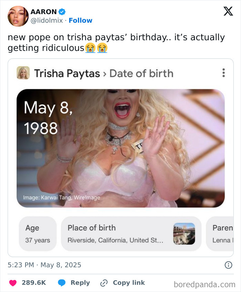The image size is (241, 292).
Task: Click the blue verified badge next to AARON
Action: pyautogui.click(x=61, y=11)
